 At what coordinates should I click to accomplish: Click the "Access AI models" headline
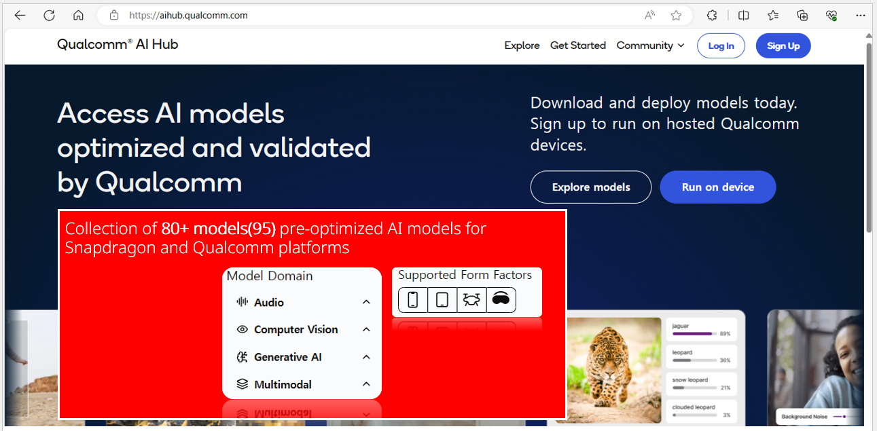pyautogui.click(x=171, y=113)
